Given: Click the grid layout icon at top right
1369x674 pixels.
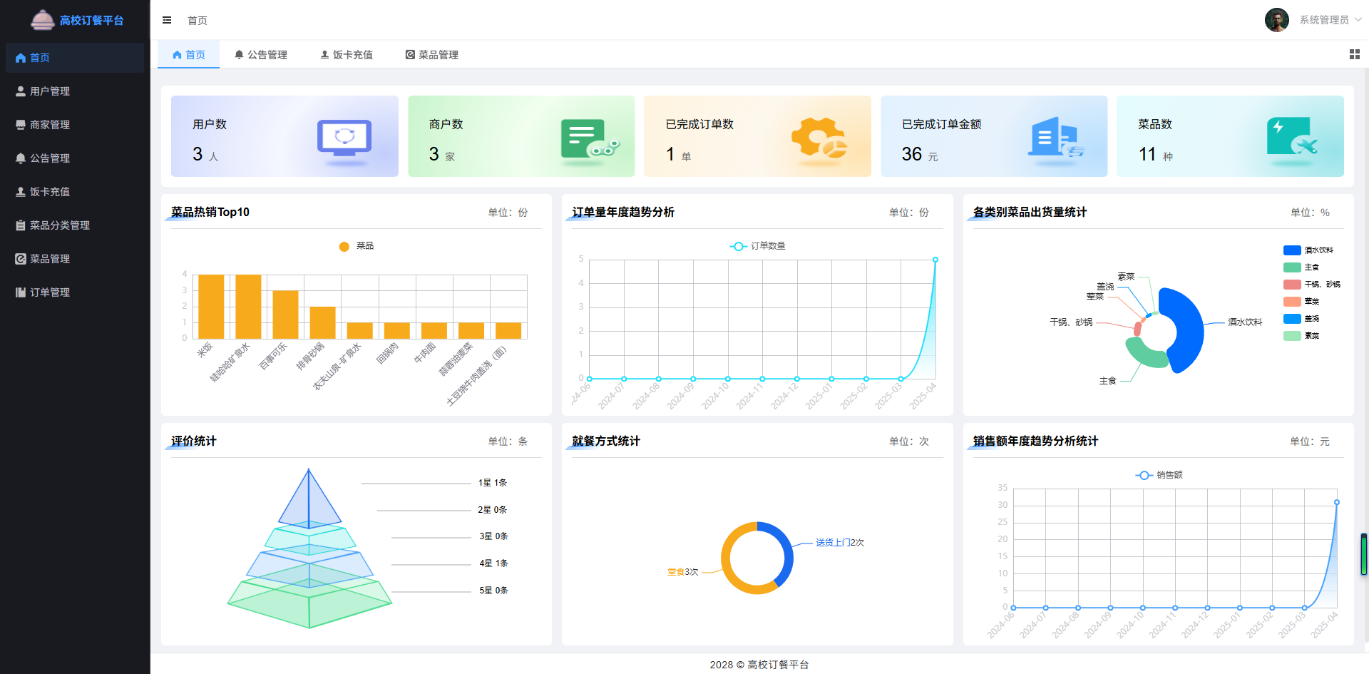Looking at the screenshot, I should [x=1354, y=54].
